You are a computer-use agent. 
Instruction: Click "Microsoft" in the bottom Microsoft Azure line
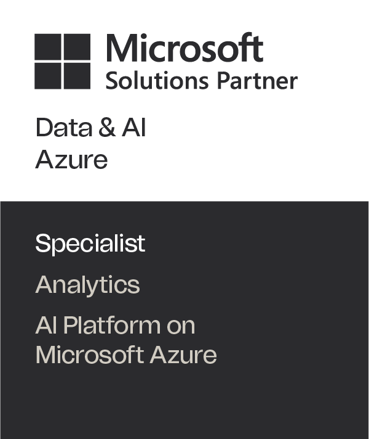point(89,355)
